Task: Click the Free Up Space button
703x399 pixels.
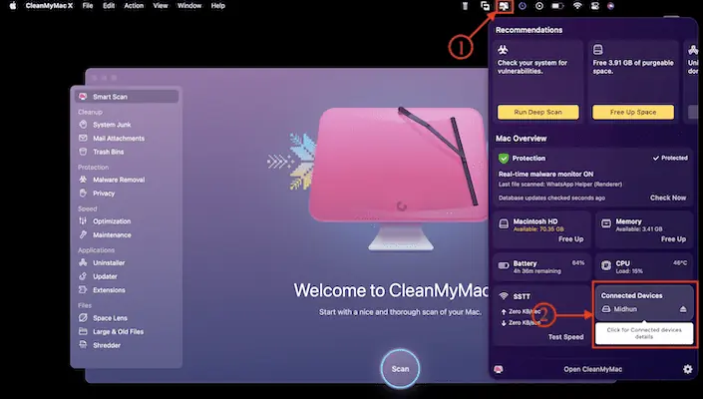Action: [633, 112]
